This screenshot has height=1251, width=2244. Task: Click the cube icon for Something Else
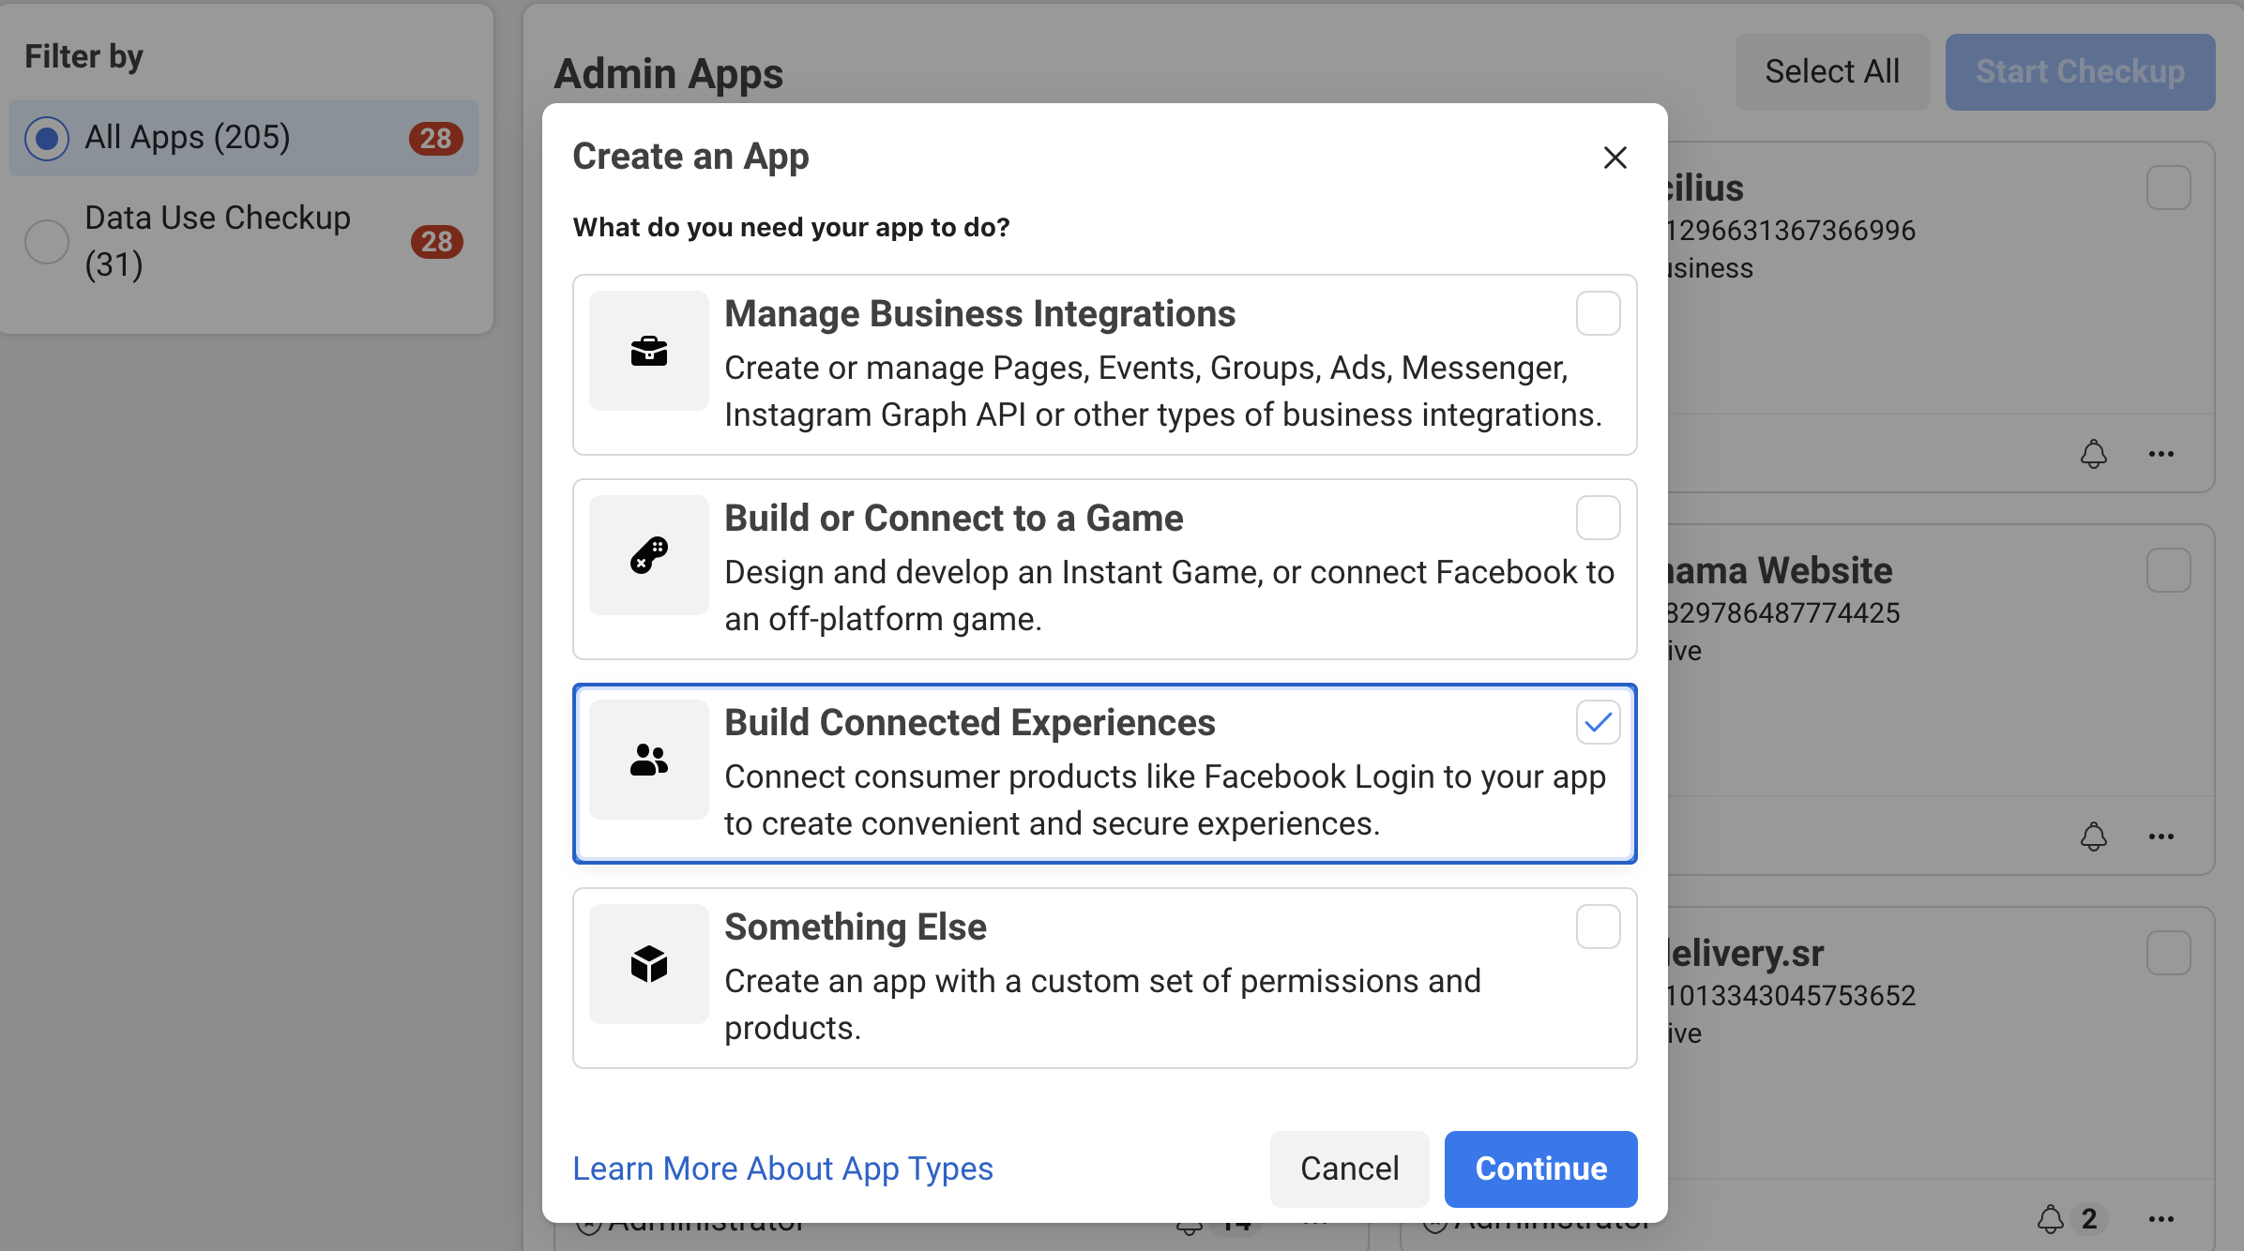tap(648, 964)
